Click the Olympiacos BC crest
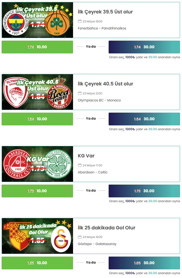The image size is (182, 278). tap(16, 92)
